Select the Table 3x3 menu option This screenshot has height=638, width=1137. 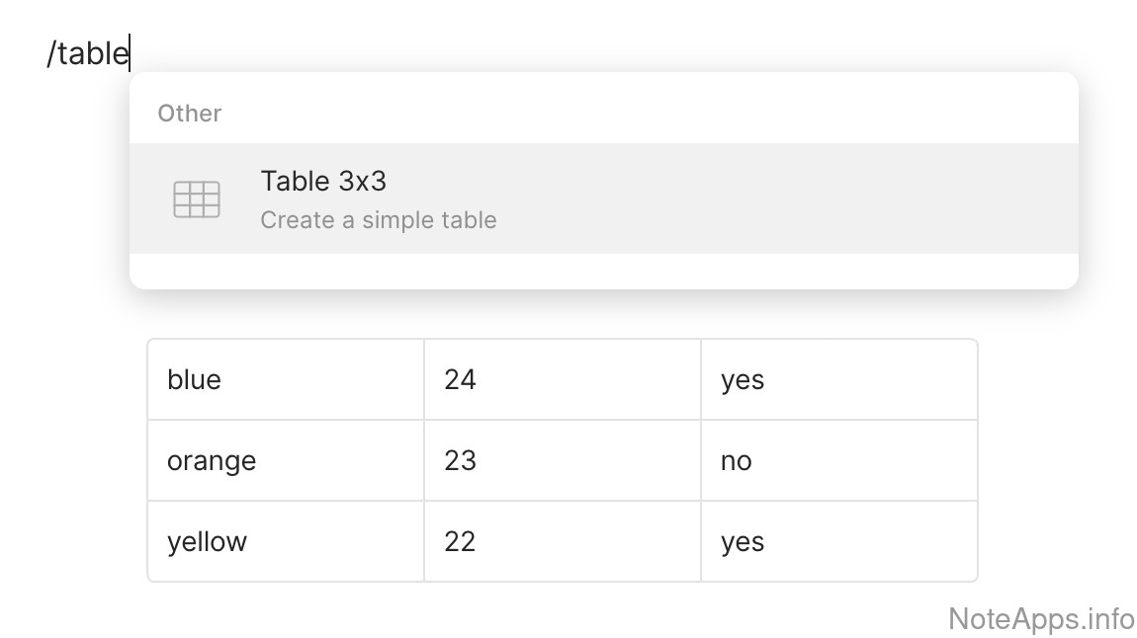[x=323, y=182]
